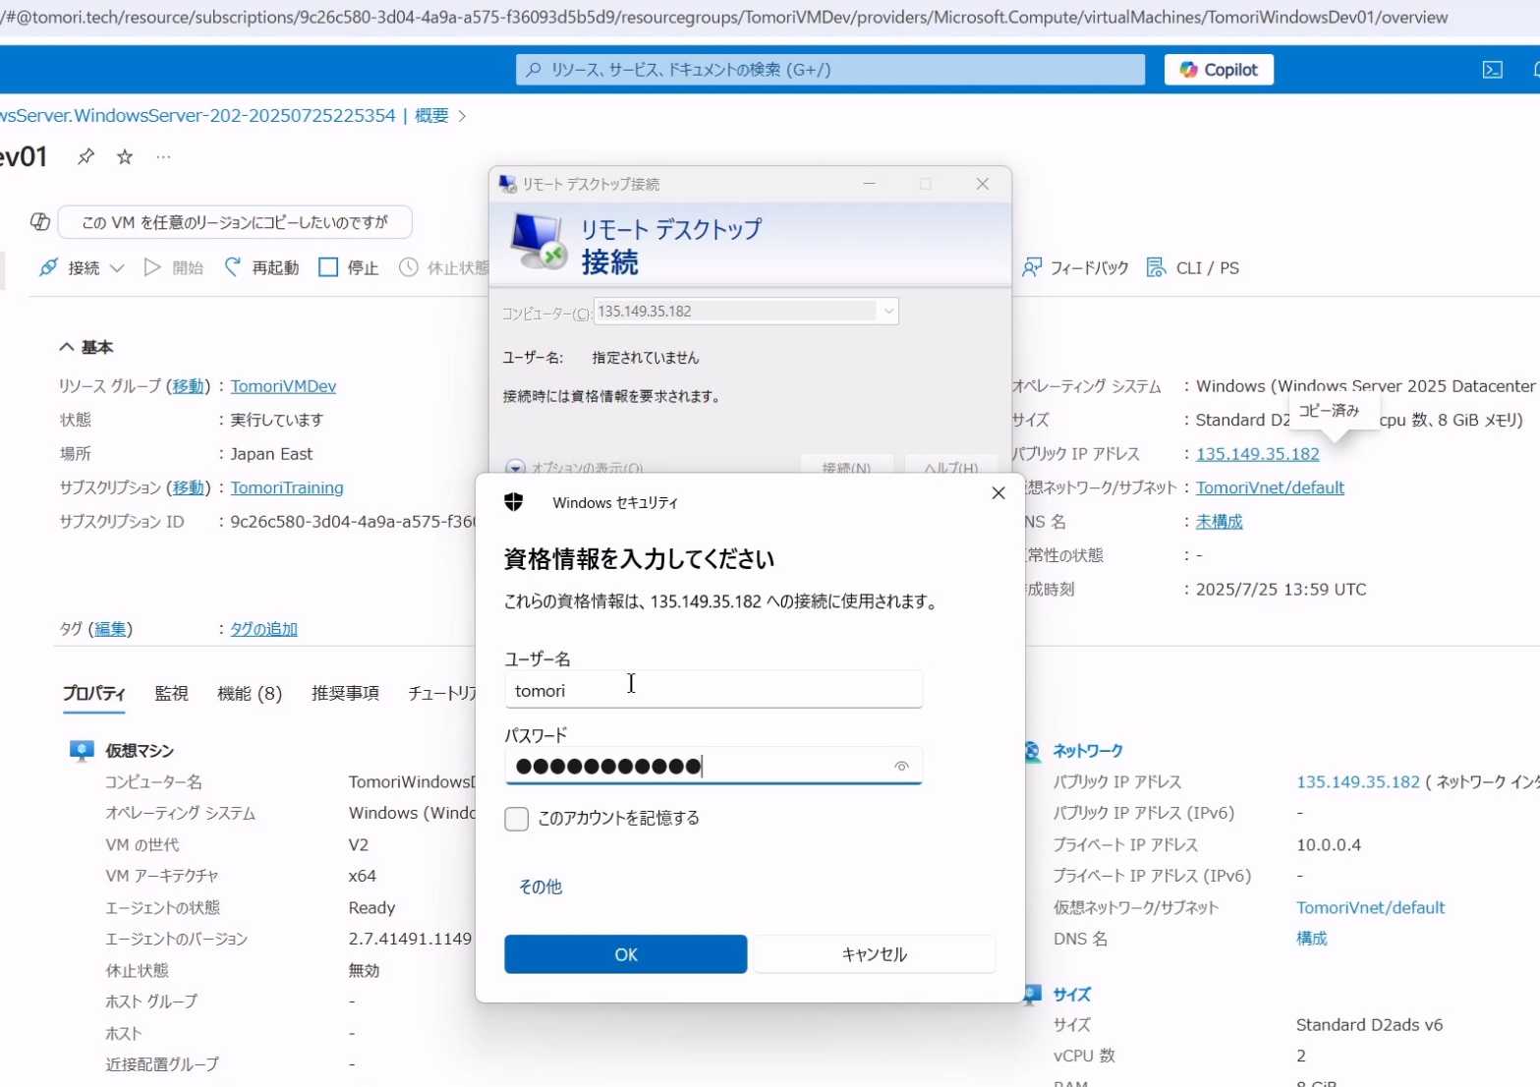Open the computer address combo box dropdown
The image size is (1540, 1087).
[x=887, y=312]
